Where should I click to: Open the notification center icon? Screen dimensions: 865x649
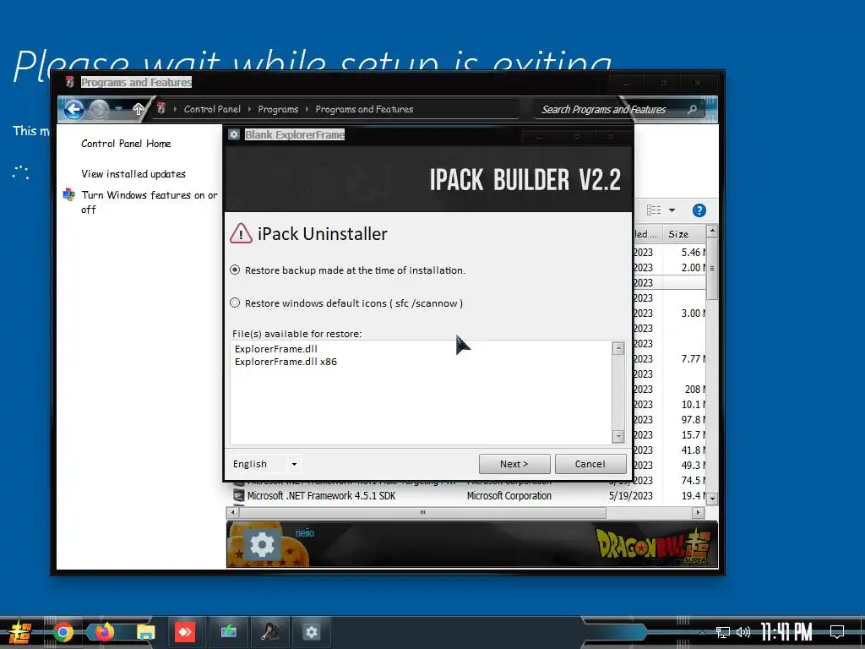point(837,632)
